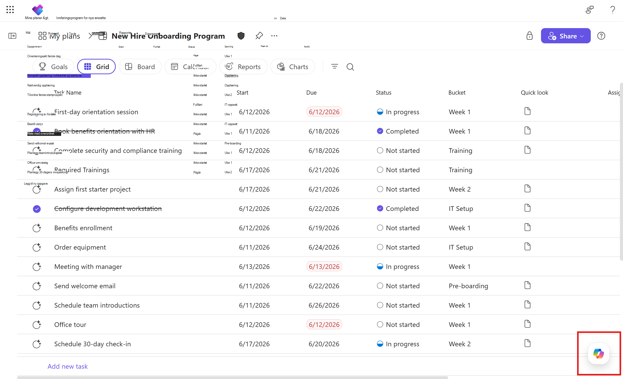The image size is (623, 379).
Task: Click Add new task link
Action: (x=68, y=366)
